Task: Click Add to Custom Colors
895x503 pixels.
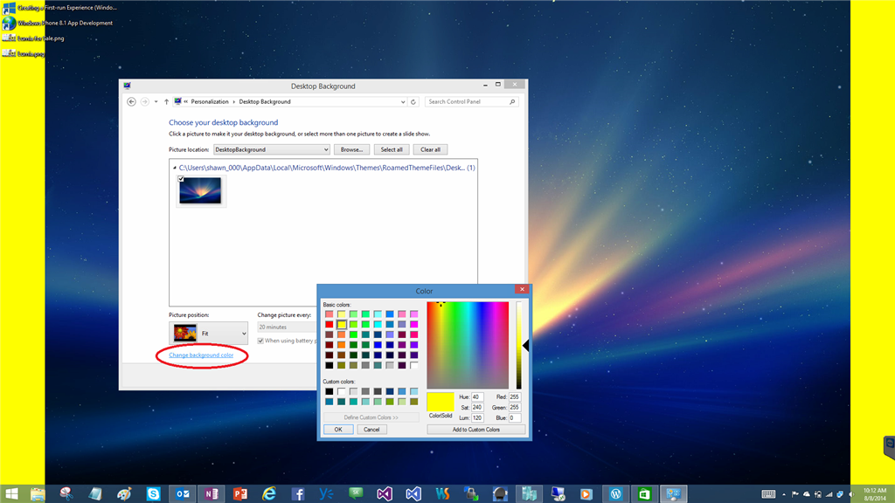Action: (x=476, y=430)
